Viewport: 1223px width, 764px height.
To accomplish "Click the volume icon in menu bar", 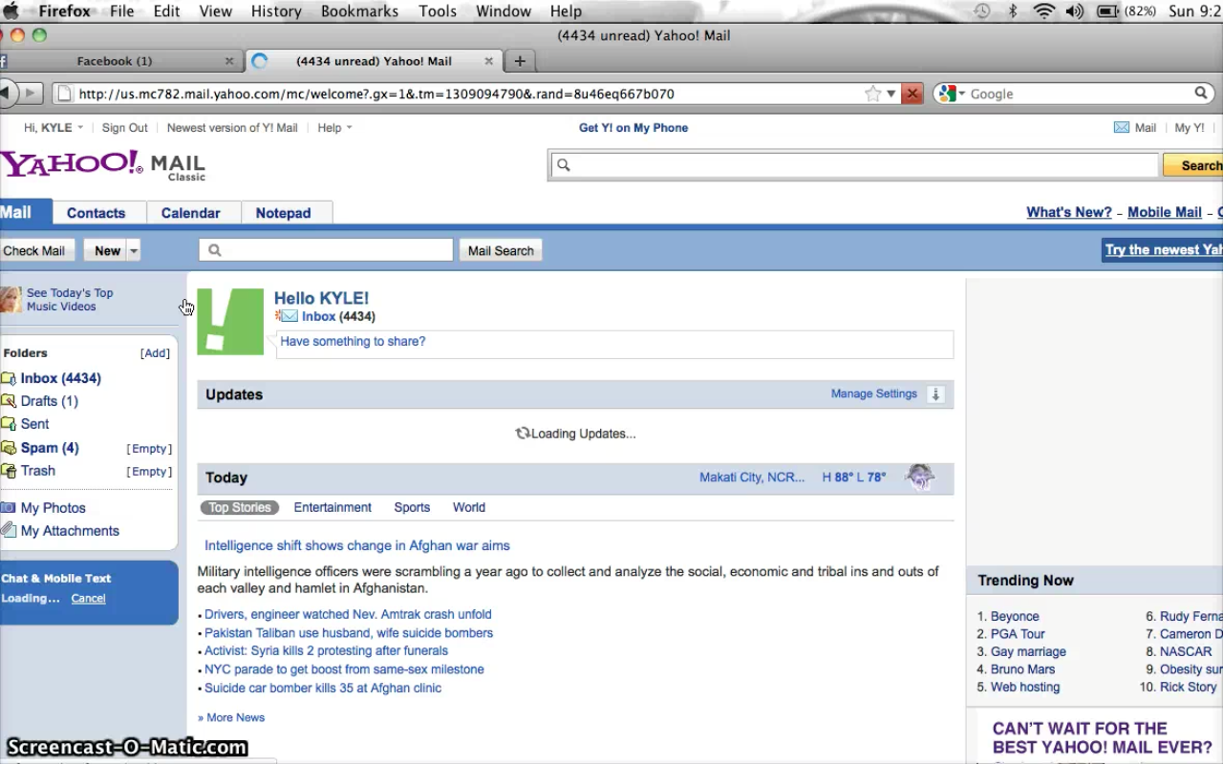I will click(x=1075, y=11).
